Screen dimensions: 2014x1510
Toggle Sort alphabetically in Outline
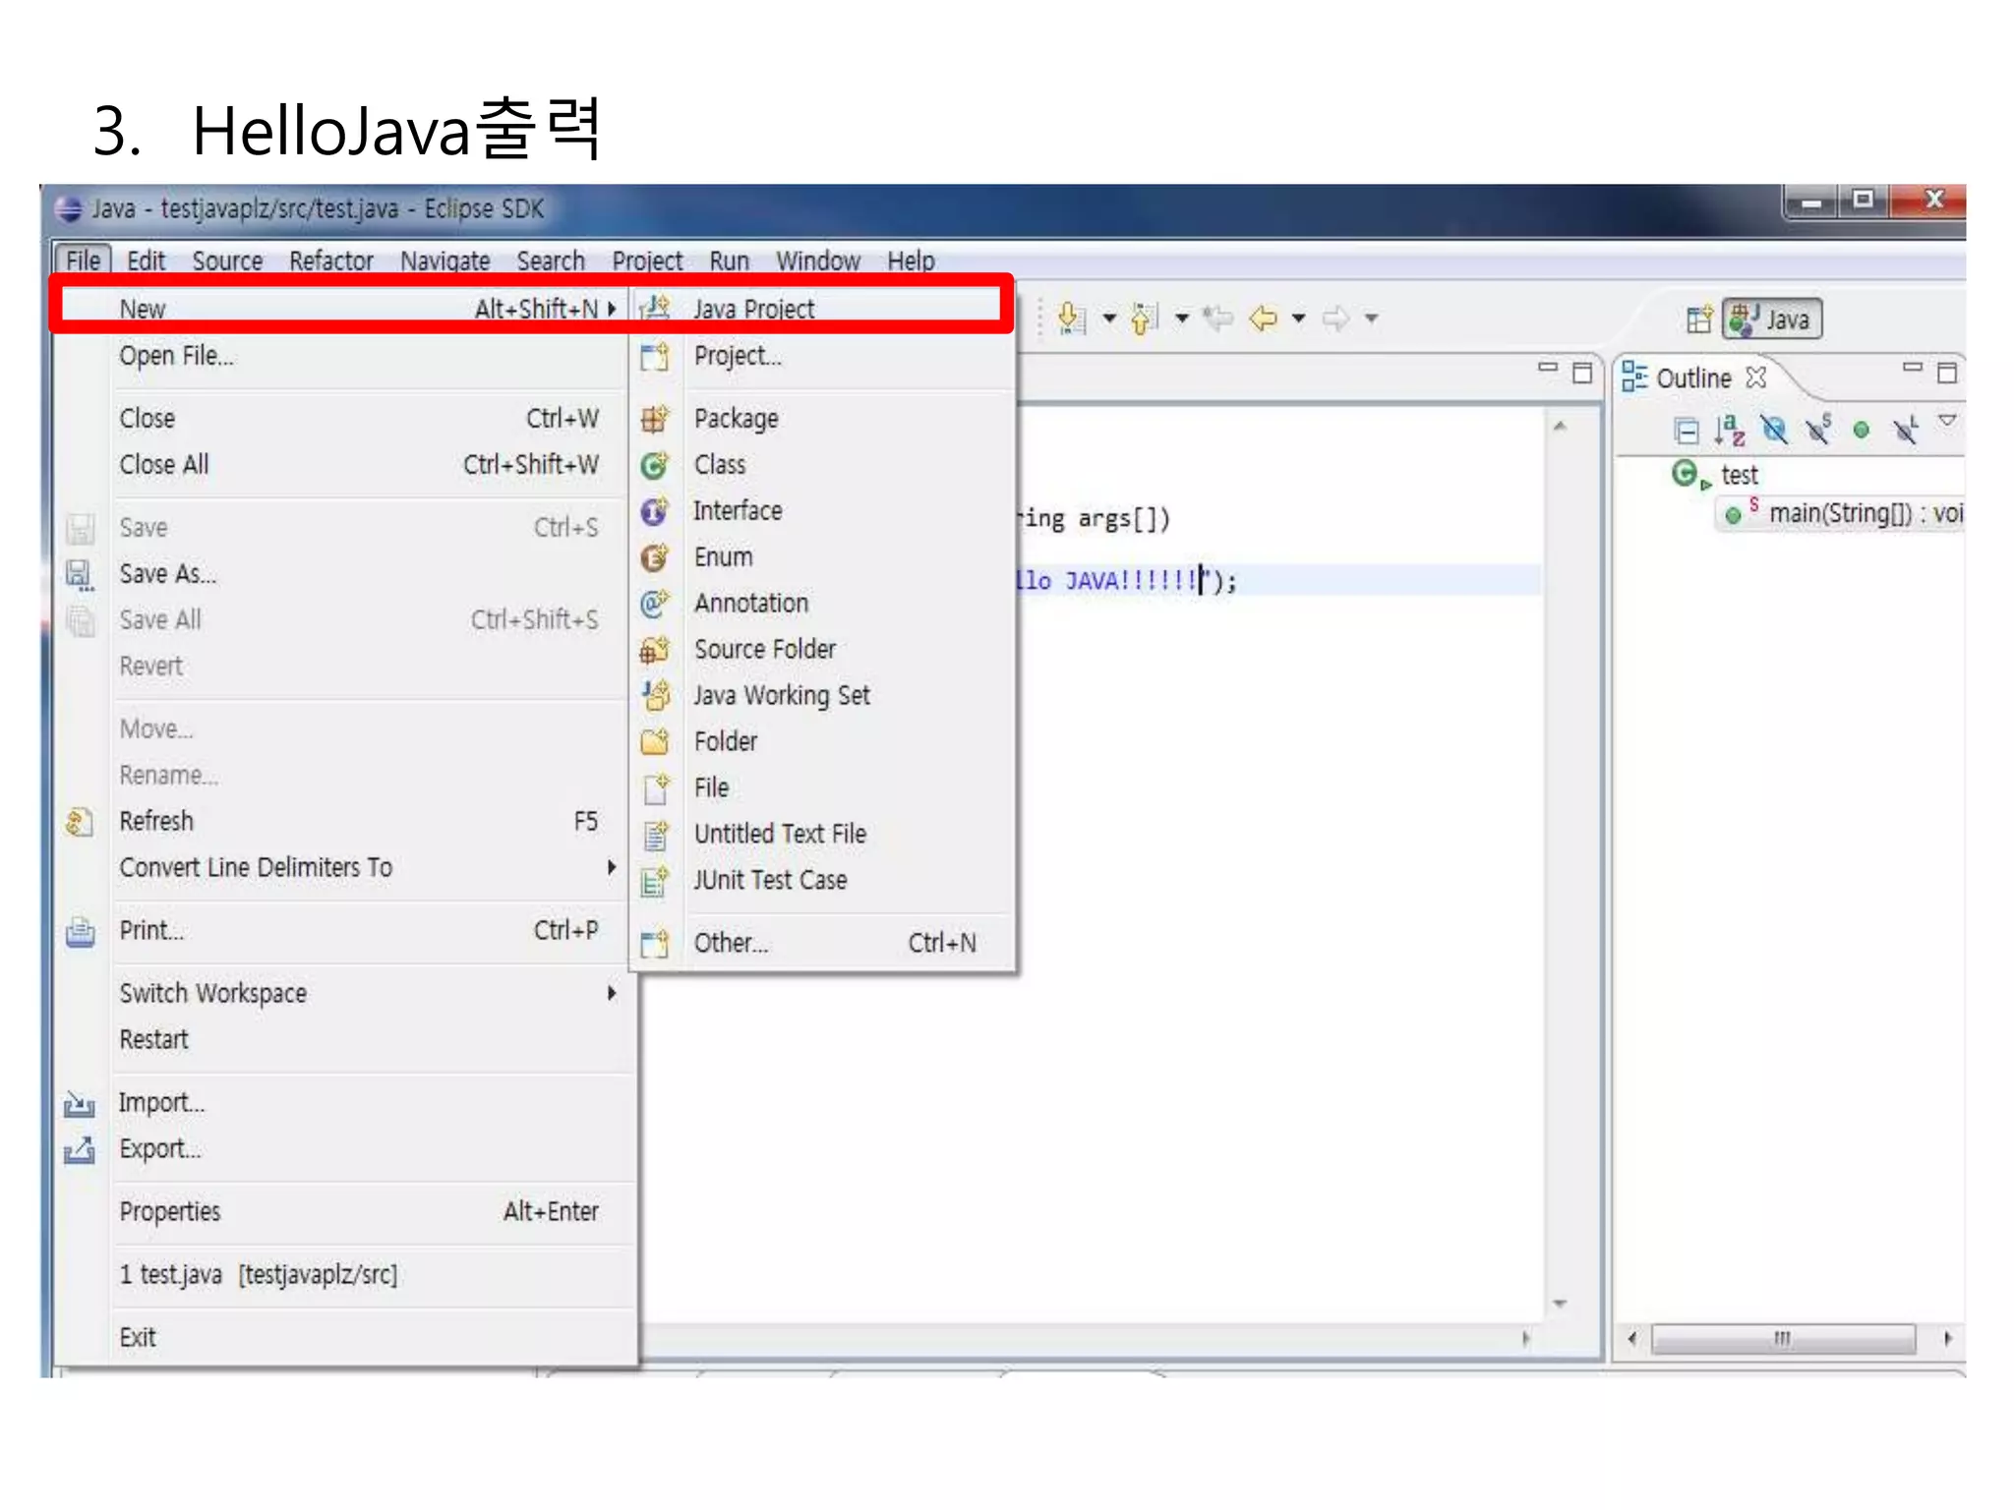tap(1729, 431)
